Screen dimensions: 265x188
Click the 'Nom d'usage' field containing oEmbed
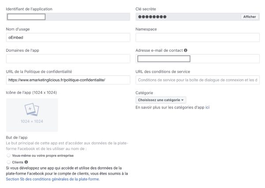click(x=68, y=38)
